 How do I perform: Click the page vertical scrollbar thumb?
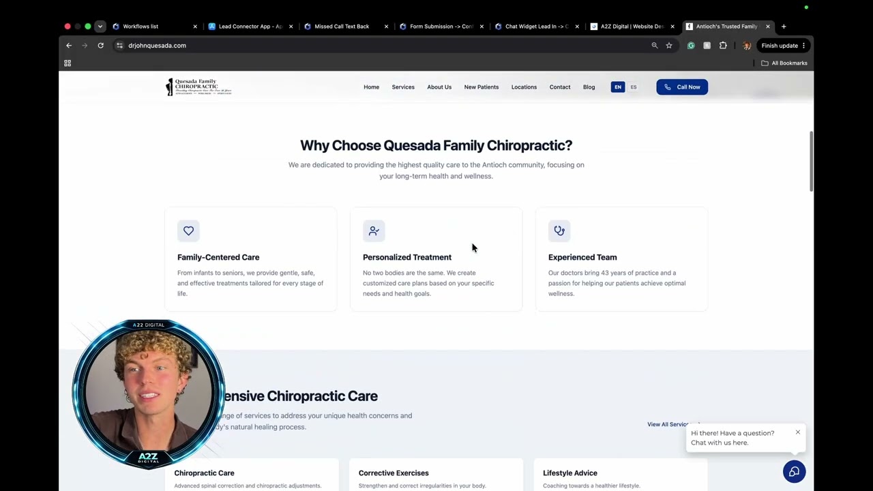tap(811, 162)
